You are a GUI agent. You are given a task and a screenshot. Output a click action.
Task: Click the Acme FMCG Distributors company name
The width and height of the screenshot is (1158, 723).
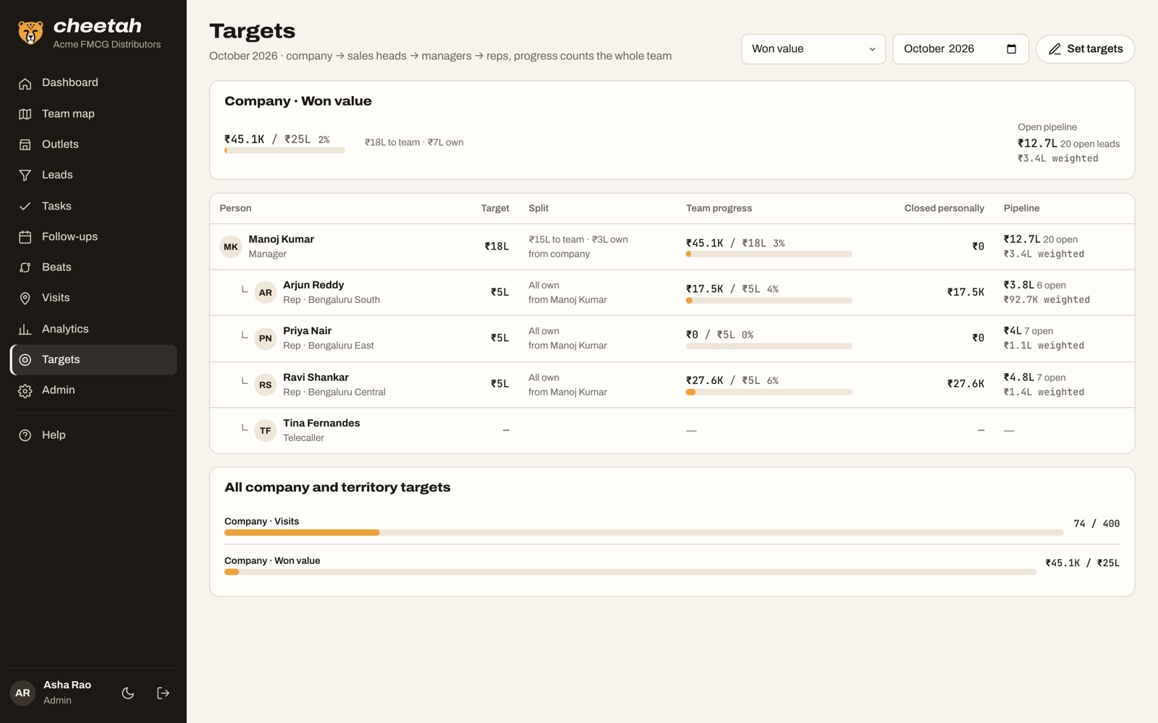[107, 45]
